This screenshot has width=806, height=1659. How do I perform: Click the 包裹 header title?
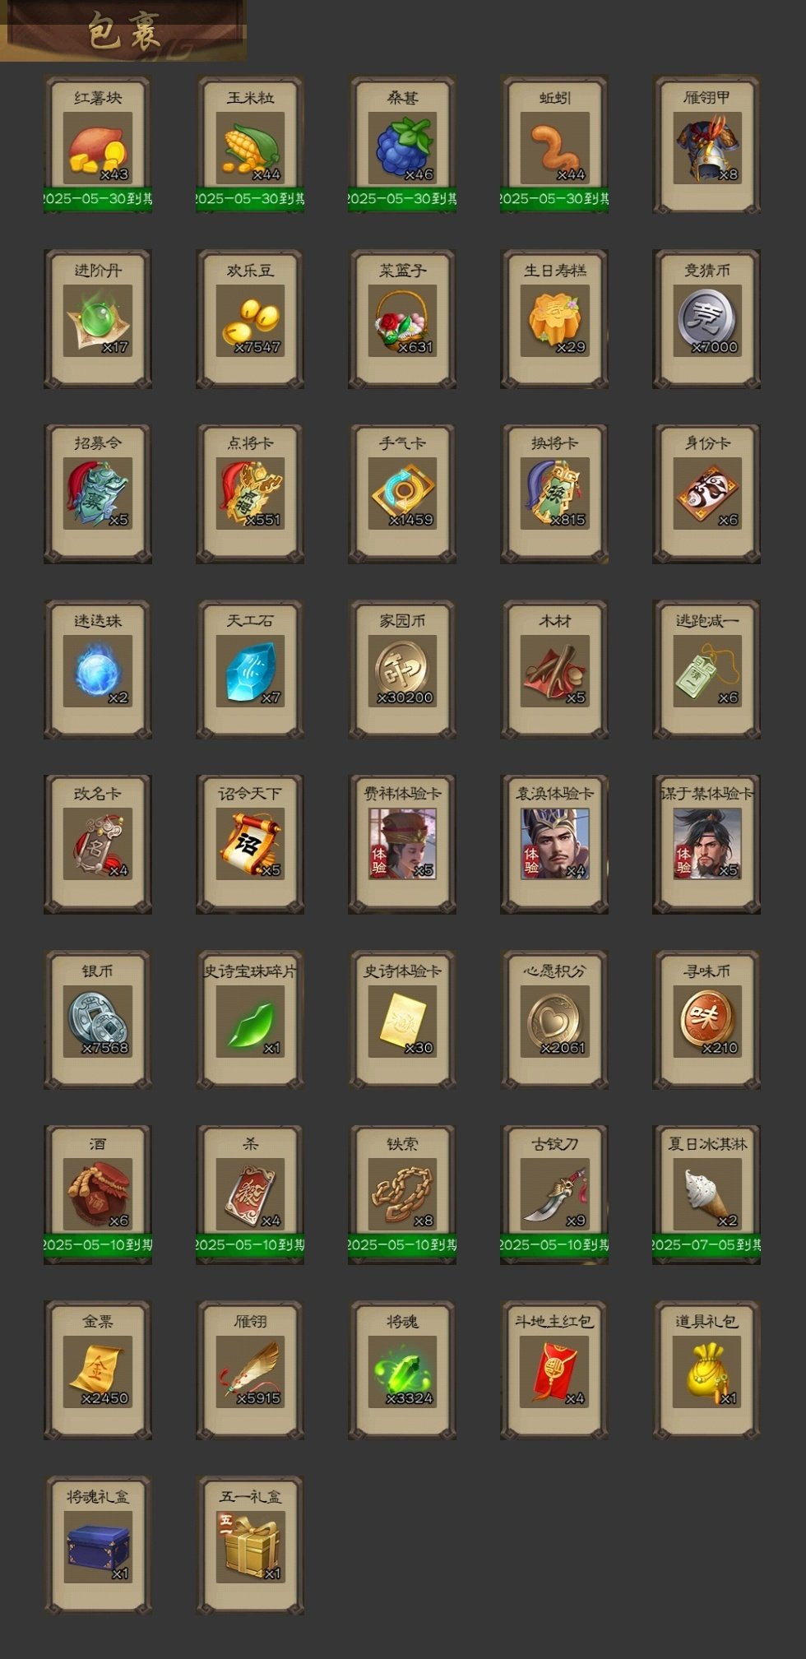(x=123, y=31)
